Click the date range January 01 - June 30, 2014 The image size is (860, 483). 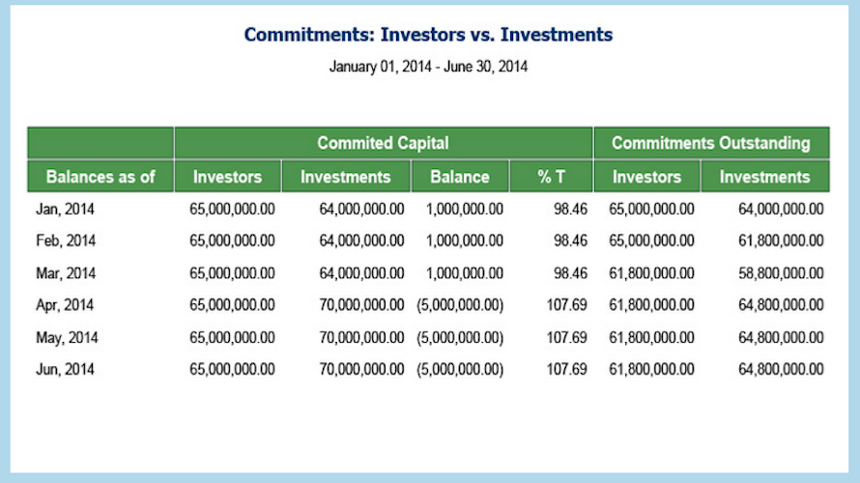428,67
